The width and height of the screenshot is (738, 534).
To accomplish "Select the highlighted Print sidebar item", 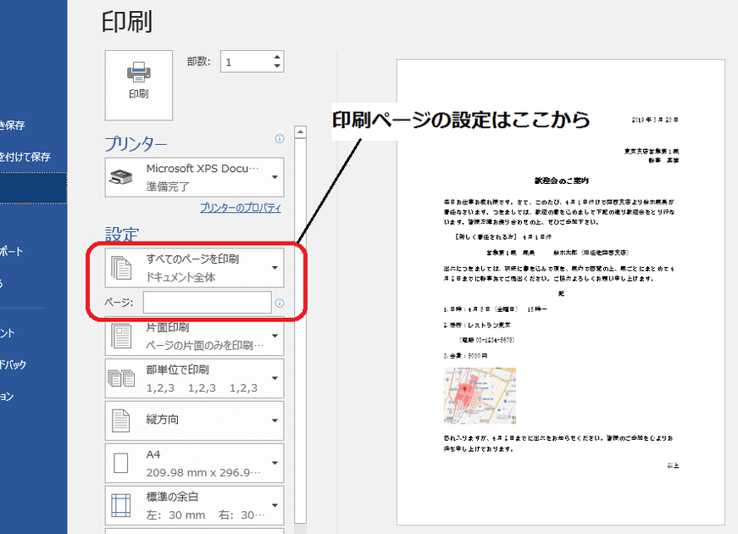I will point(33,188).
